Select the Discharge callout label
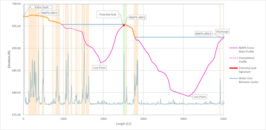 [222, 31]
